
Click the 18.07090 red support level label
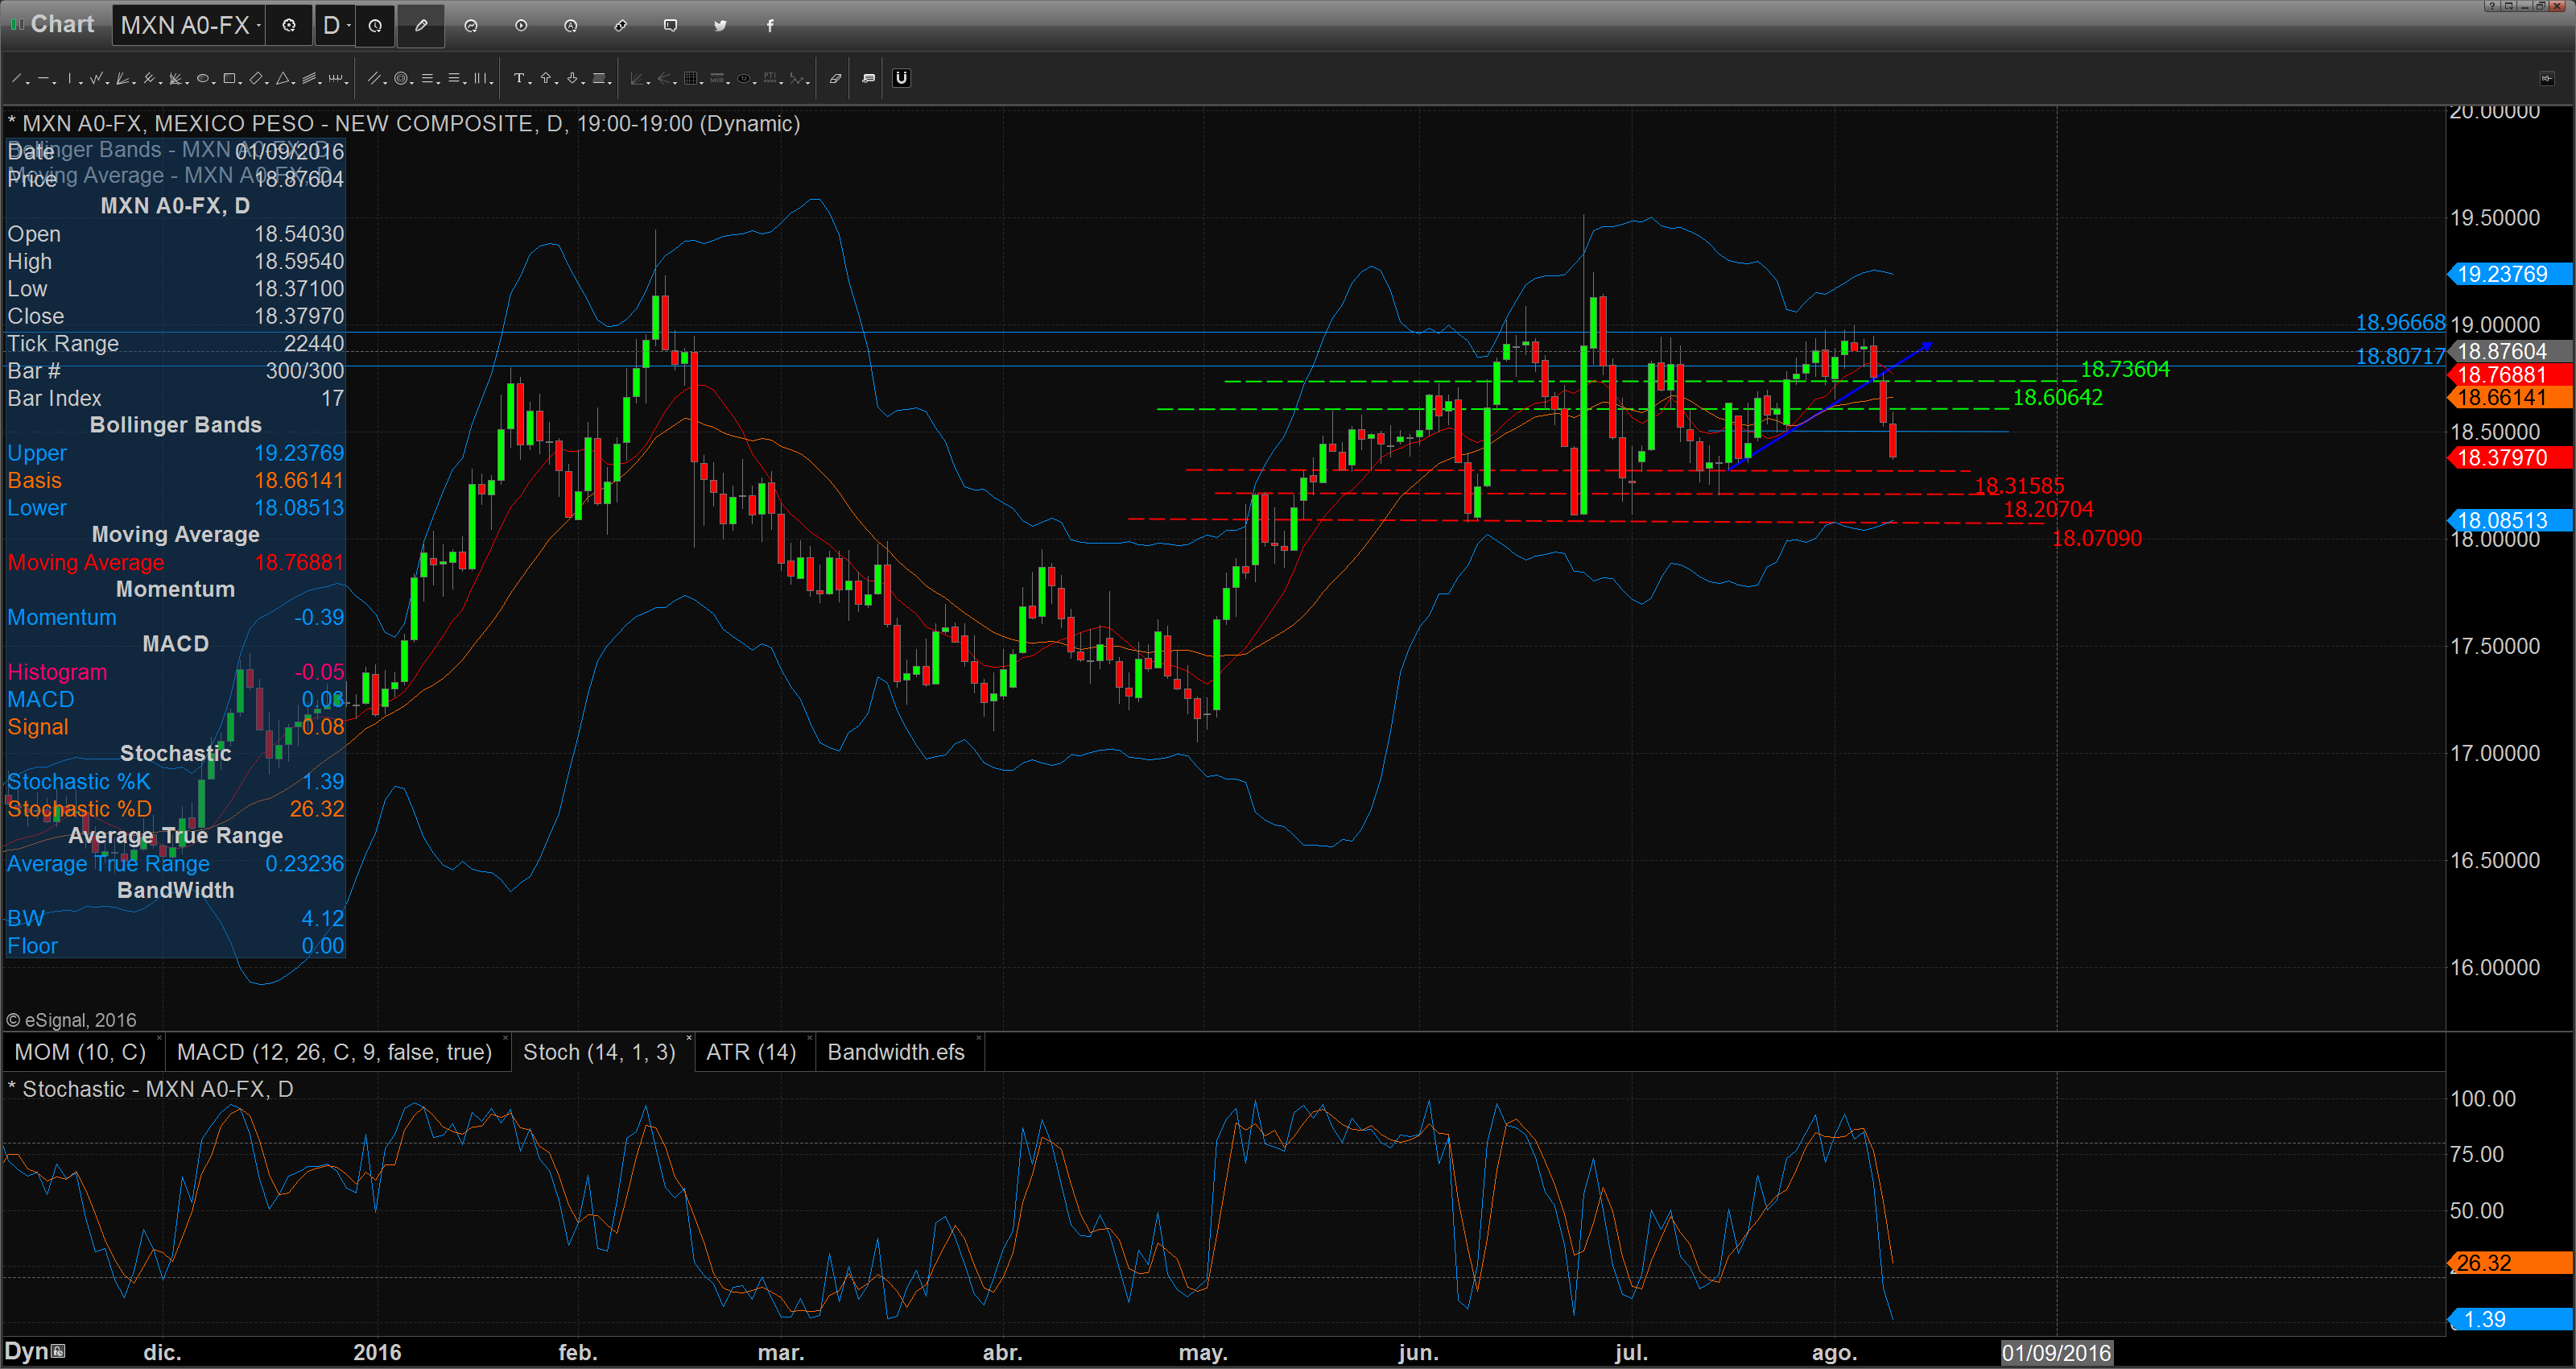(x=2096, y=539)
